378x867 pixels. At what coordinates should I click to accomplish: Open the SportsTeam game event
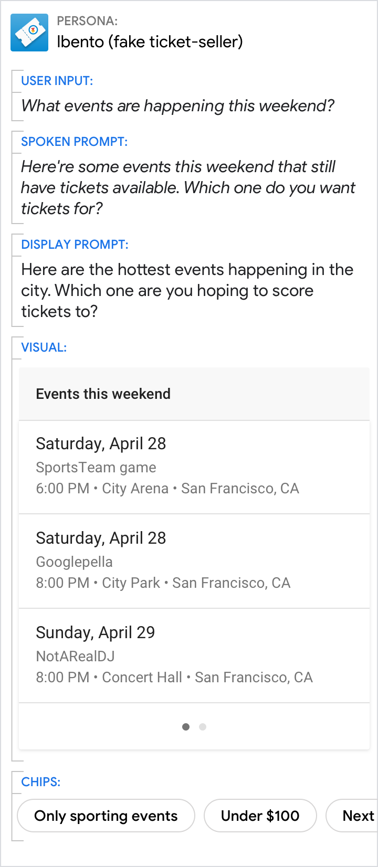pyautogui.click(x=194, y=467)
